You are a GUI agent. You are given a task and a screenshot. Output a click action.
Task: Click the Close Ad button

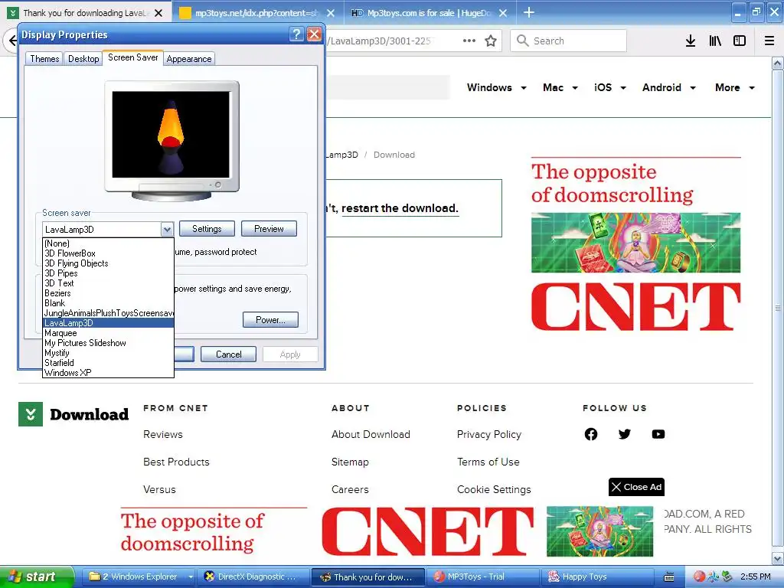[636, 487]
